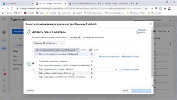Click the blue Создать button behind dialog
Screen dimensions: 177x100
point(18,31)
